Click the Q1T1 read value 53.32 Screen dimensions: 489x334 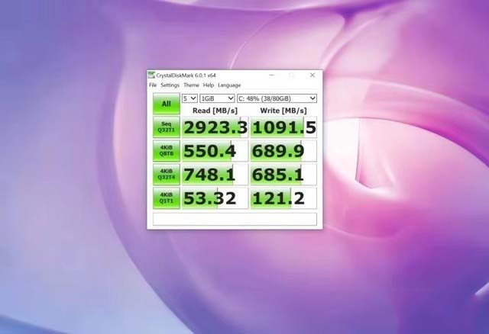tap(215, 198)
